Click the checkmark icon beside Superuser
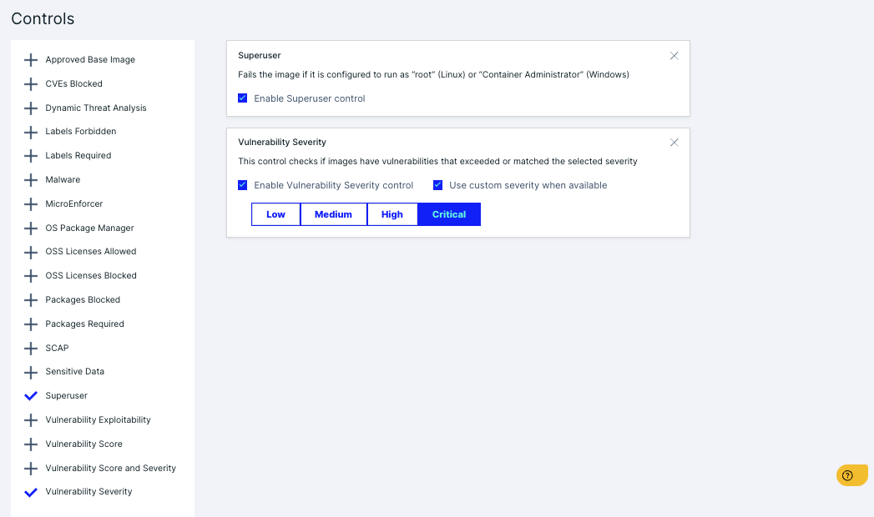The height and width of the screenshot is (517, 874). point(31,395)
